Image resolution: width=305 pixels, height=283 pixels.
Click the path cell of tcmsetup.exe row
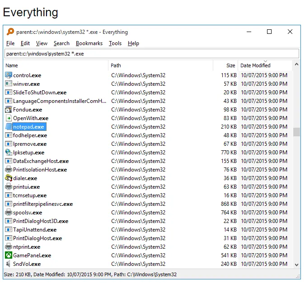coord(138,195)
